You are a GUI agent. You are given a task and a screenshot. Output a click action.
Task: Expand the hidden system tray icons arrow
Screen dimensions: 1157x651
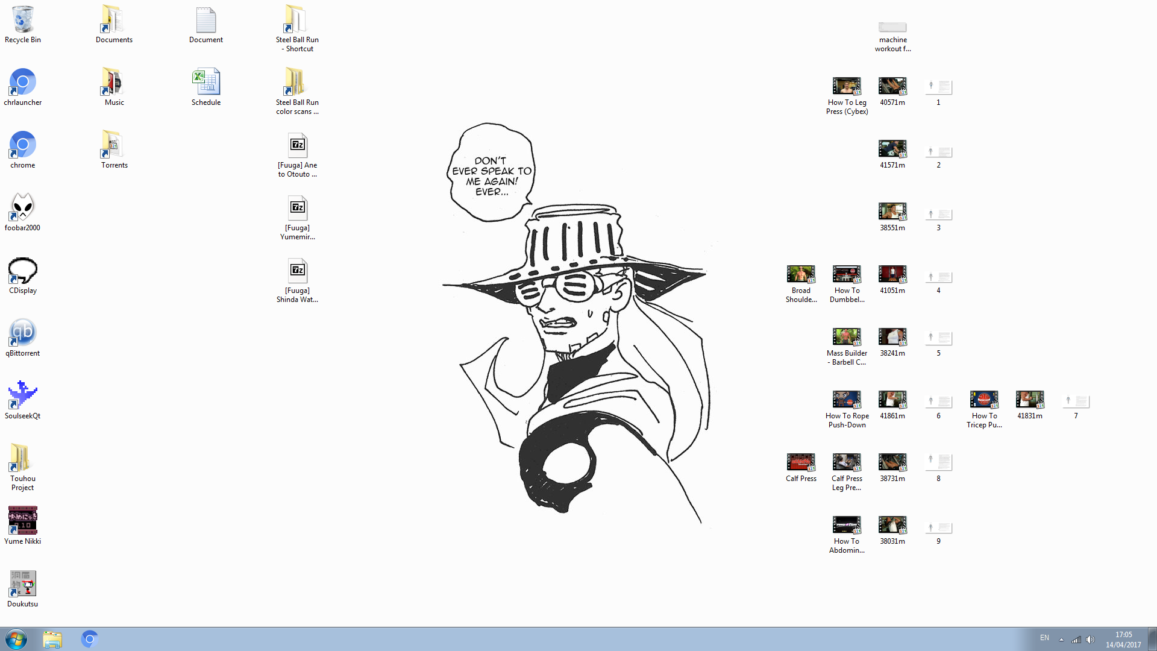(x=1061, y=640)
